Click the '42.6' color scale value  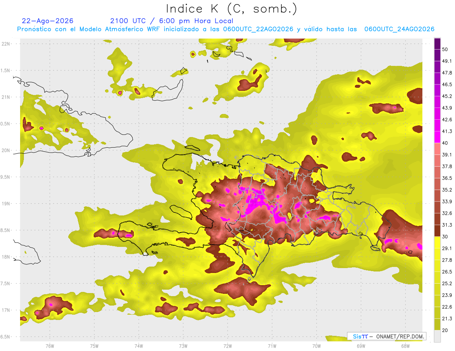447,120
